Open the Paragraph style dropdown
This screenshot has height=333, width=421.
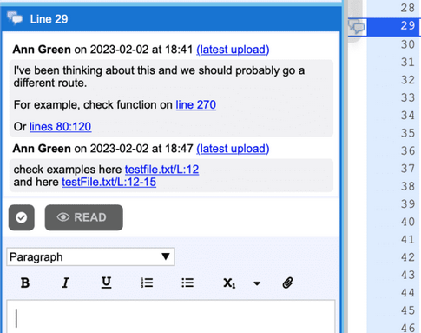(90, 256)
